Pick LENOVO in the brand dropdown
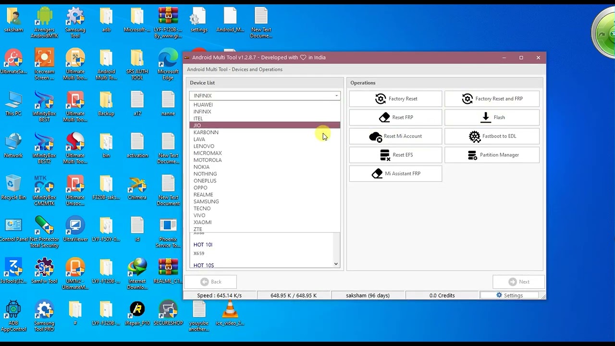The width and height of the screenshot is (615, 346). (265, 146)
